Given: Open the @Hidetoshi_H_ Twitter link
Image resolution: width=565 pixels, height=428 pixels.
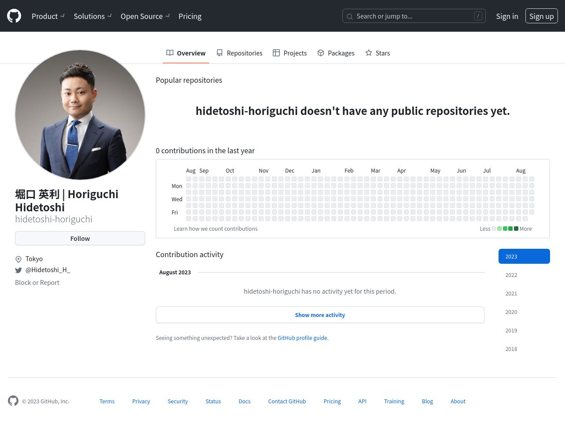Looking at the screenshot, I should click(48, 269).
